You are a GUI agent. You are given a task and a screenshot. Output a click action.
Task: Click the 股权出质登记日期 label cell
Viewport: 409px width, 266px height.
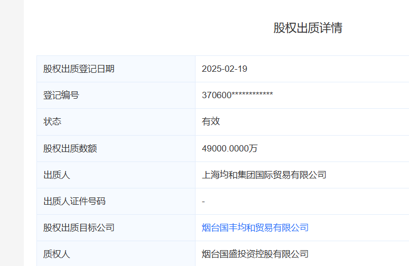click(116, 69)
